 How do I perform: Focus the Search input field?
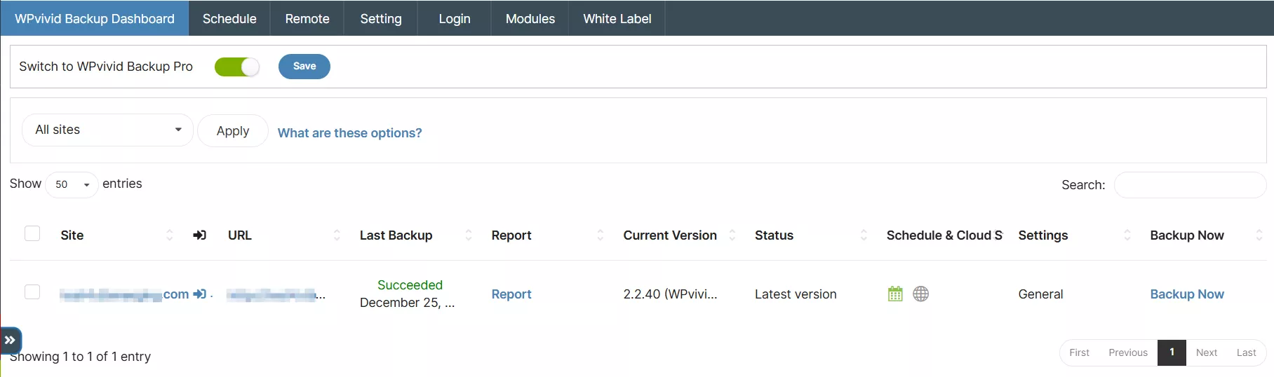click(x=1190, y=185)
